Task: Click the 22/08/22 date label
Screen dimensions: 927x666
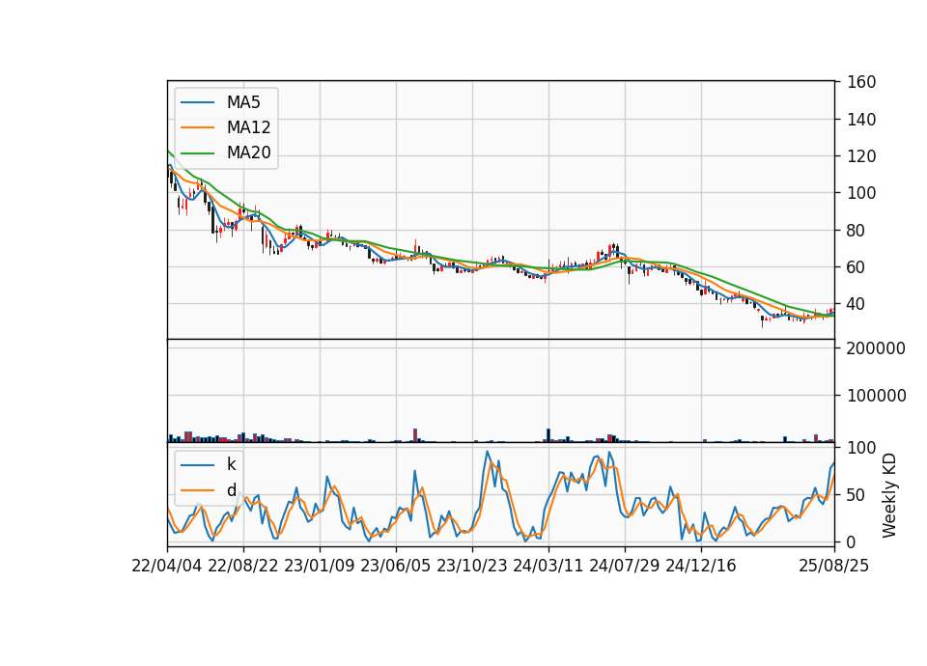Action: click(243, 567)
